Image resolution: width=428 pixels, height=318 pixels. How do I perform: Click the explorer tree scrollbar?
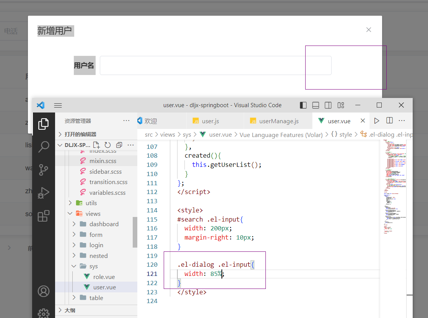point(135,232)
